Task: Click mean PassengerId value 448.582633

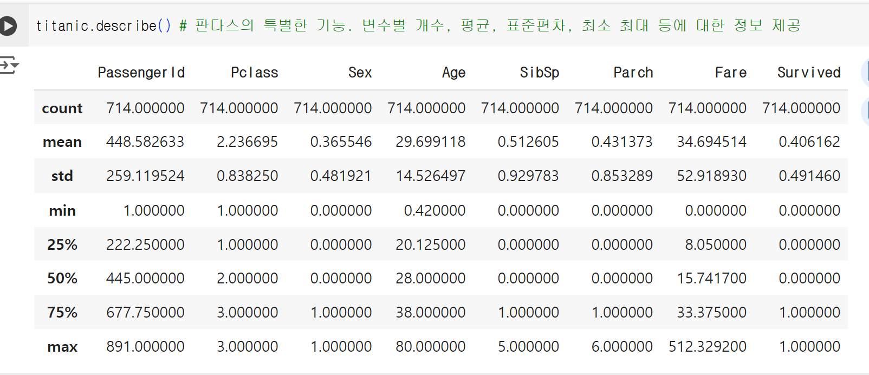Action: [145, 142]
